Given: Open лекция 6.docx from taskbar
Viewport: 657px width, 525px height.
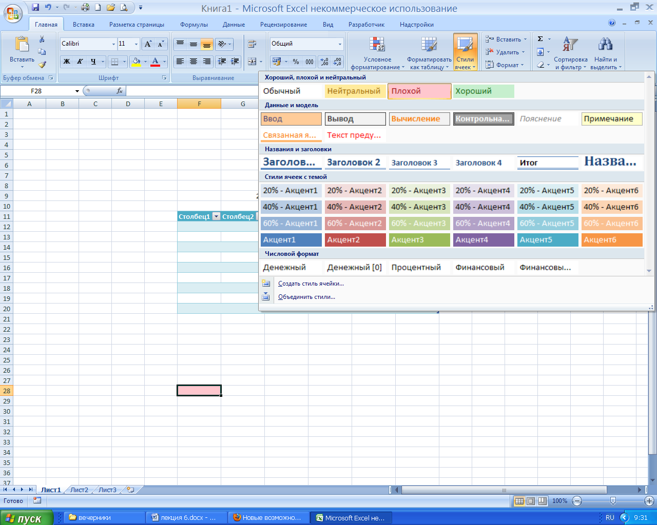Looking at the screenshot, I should tap(187, 518).
